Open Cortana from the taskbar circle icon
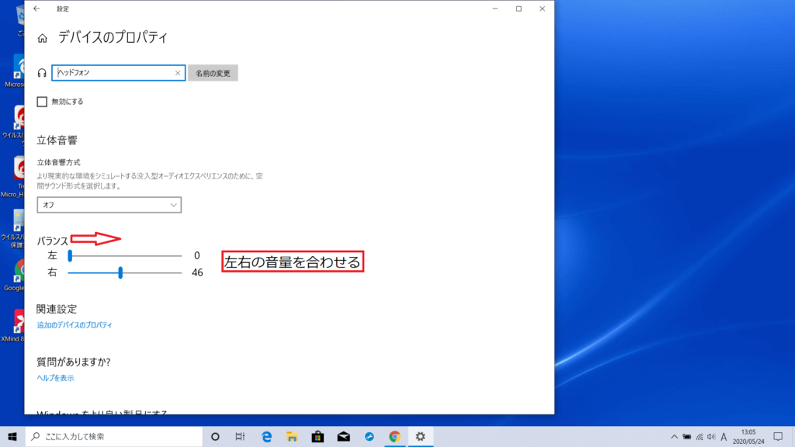Viewport: 795px width, 447px height. click(x=215, y=436)
